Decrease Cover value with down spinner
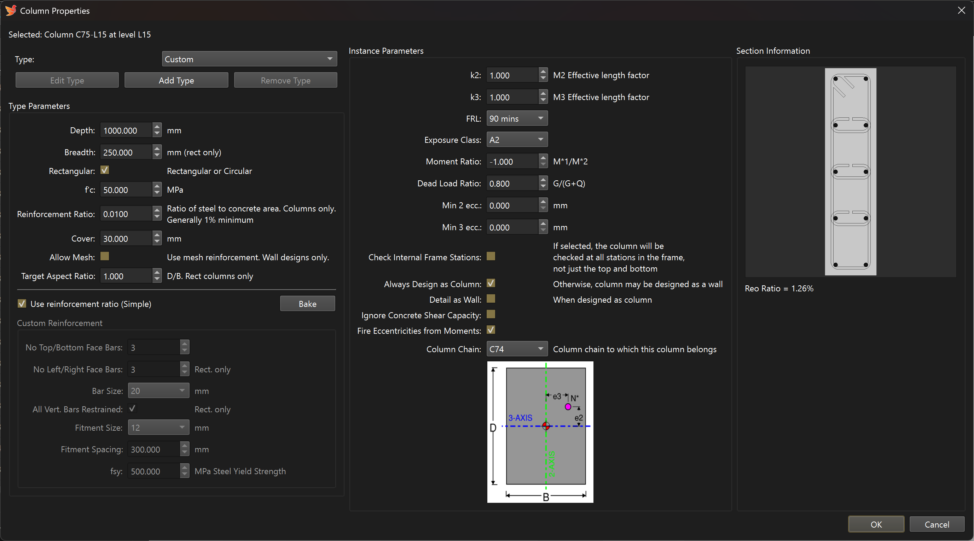The image size is (974, 541). pos(157,242)
